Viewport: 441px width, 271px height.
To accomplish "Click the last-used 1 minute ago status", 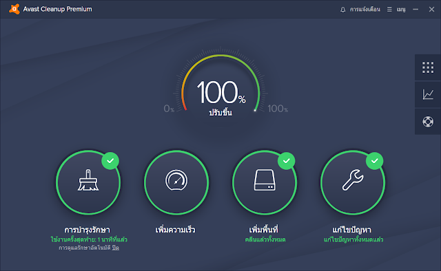I will click(x=89, y=239).
